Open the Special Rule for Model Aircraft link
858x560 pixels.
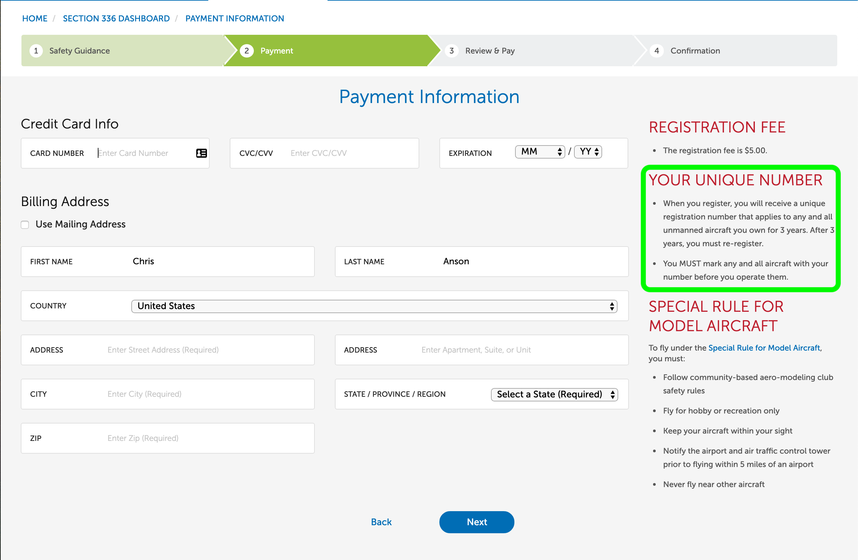[764, 348]
